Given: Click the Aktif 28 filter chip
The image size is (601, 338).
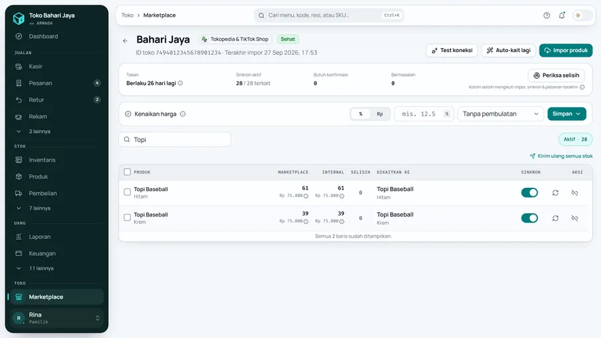Looking at the screenshot, I should point(575,140).
